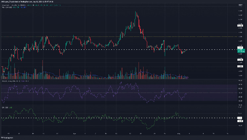Select the yellow dashed horizontal line
247x140 pixels.
pos(119,37)
